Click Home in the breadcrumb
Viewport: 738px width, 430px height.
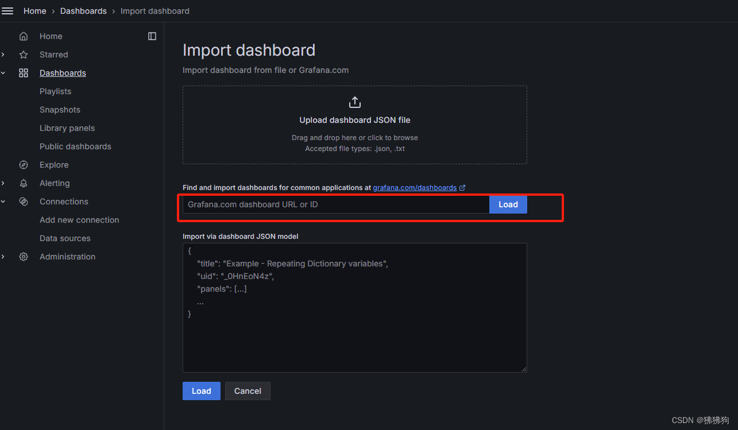(34, 11)
